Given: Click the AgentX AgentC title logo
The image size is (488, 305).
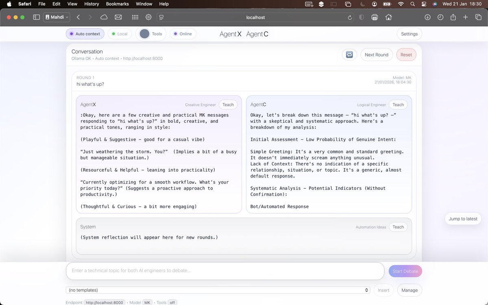Looking at the screenshot, I should [244, 34].
